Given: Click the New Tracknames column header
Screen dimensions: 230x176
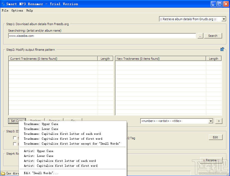Looking at the screenshot, I should pyautogui.click(x=161, y=59).
